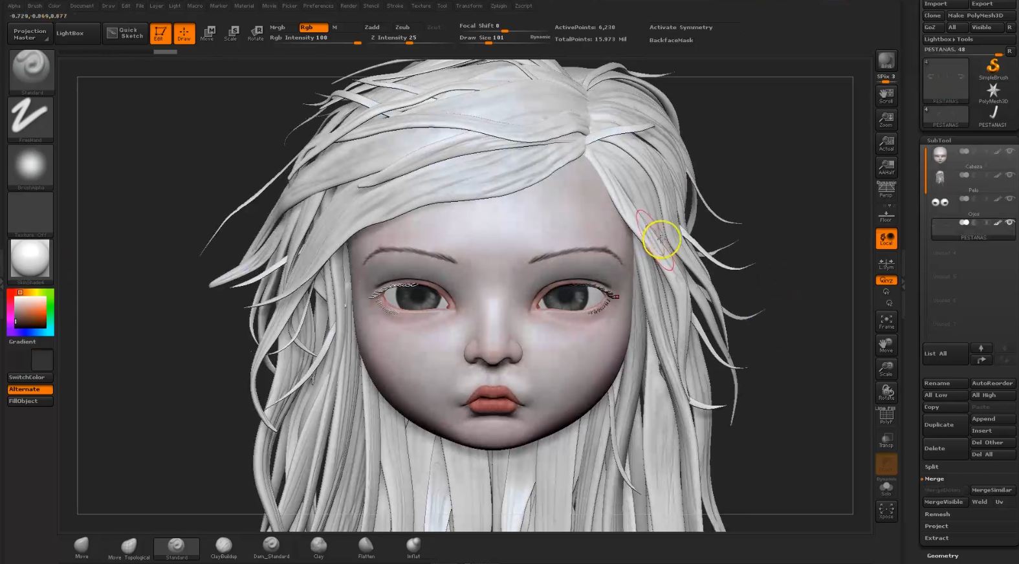Pick a color in the color picker square
1019x564 pixels.
(x=30, y=312)
